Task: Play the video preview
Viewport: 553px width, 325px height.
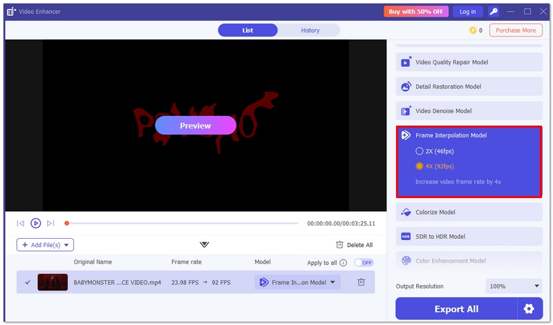Action: [36, 224]
